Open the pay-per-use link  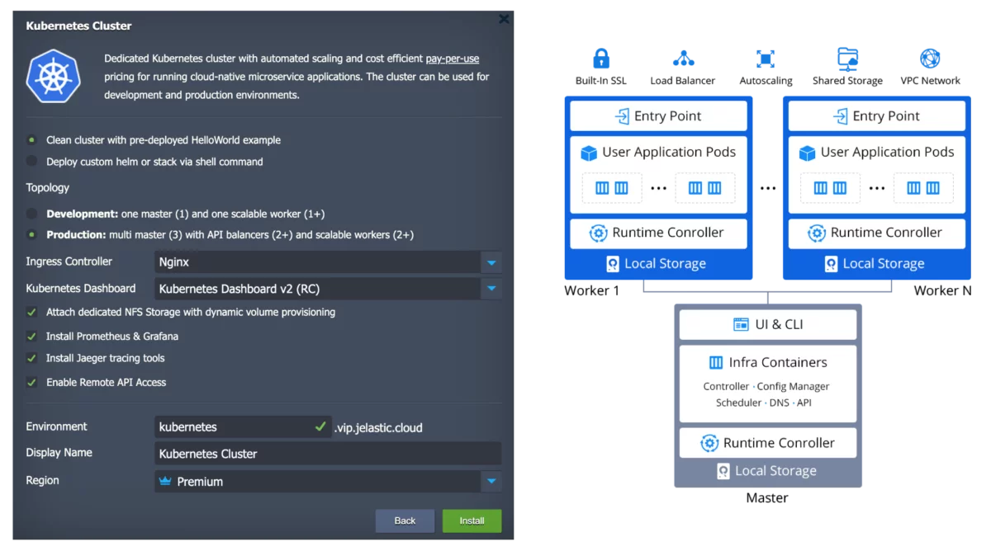[x=453, y=59]
